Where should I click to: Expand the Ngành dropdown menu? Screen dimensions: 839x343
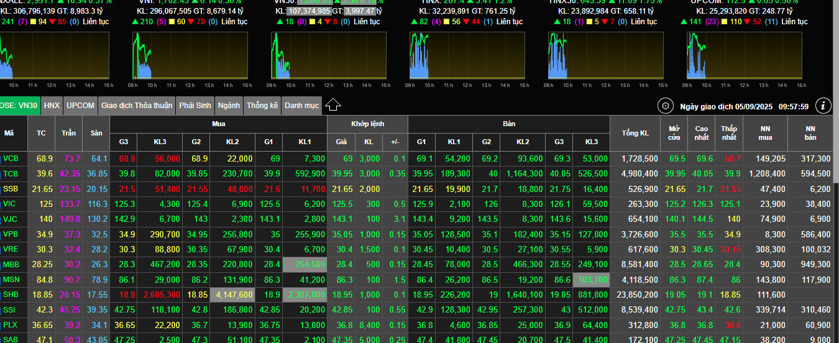229,106
